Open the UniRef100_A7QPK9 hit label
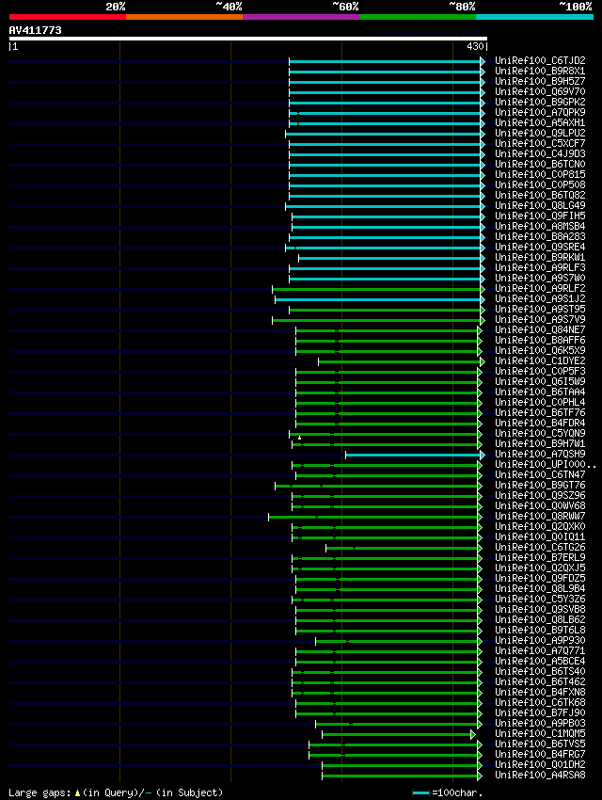 click(x=540, y=112)
